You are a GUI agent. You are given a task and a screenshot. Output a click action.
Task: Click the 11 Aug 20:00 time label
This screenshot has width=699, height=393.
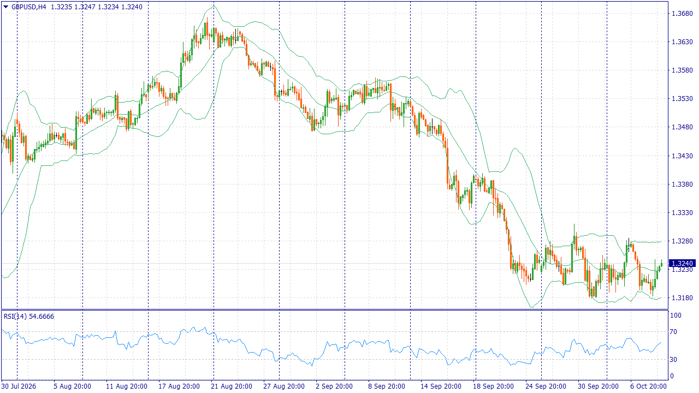point(127,386)
